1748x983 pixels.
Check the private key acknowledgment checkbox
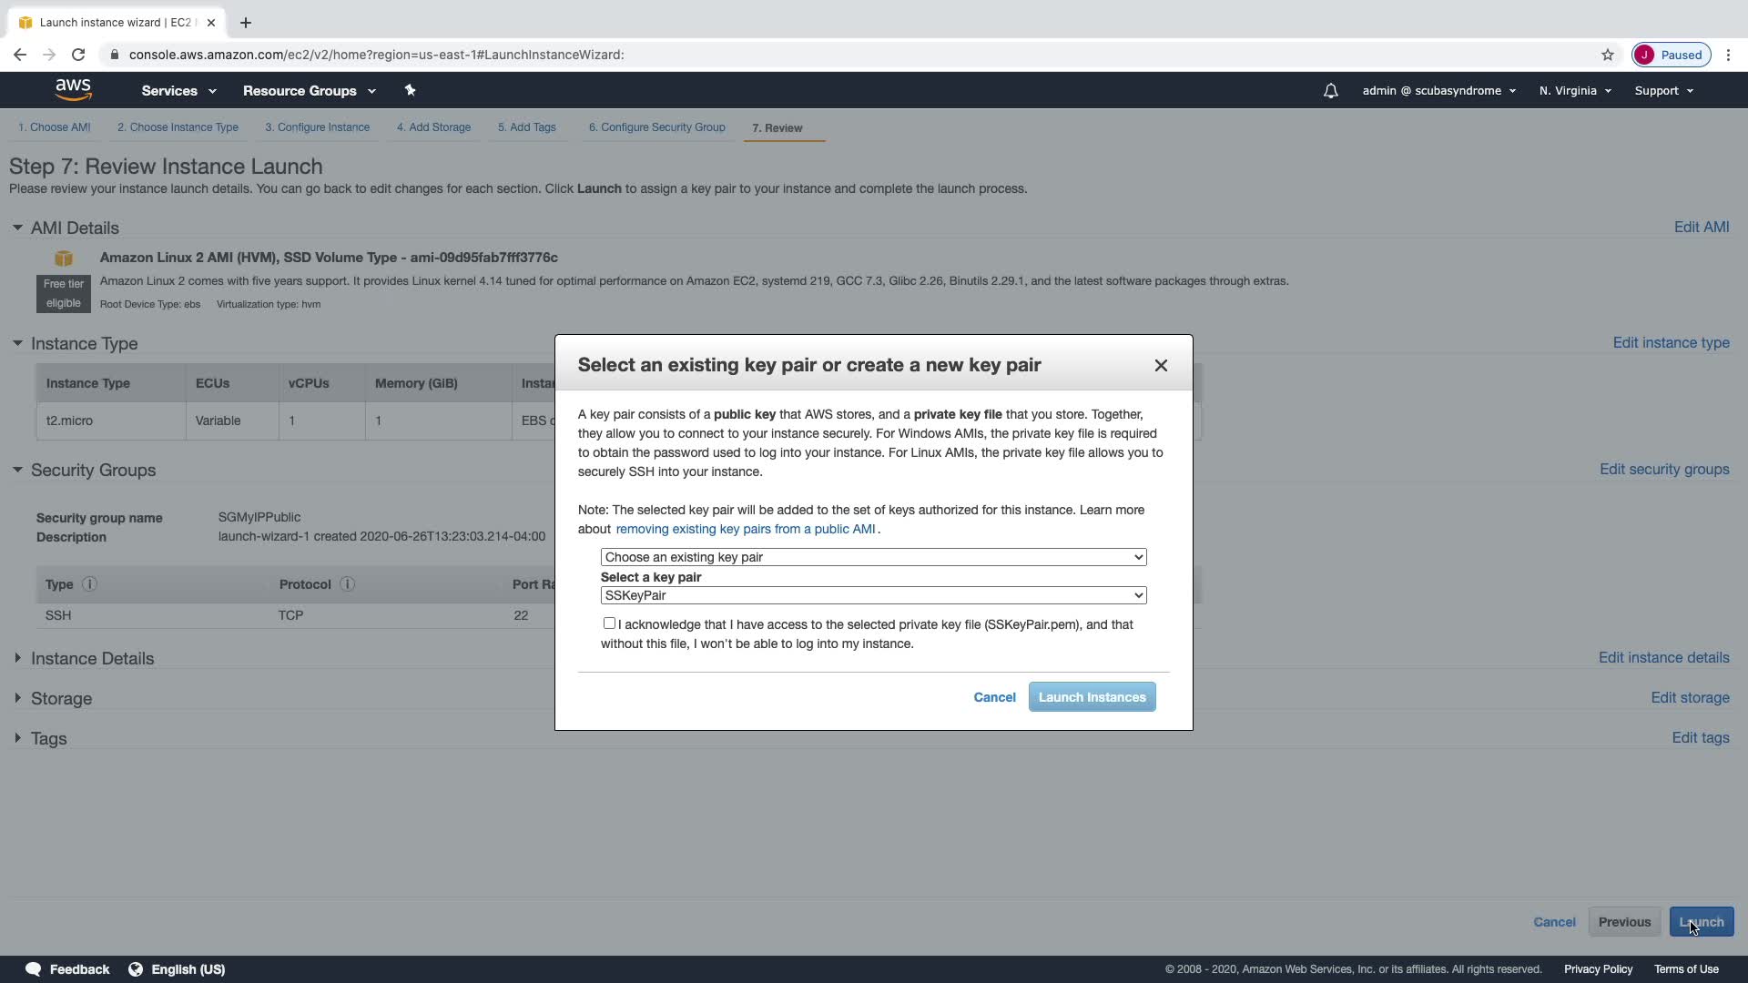(609, 623)
